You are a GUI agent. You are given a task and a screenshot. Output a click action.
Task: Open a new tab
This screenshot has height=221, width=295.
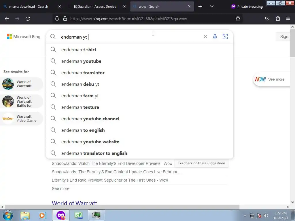[x=200, y=7]
